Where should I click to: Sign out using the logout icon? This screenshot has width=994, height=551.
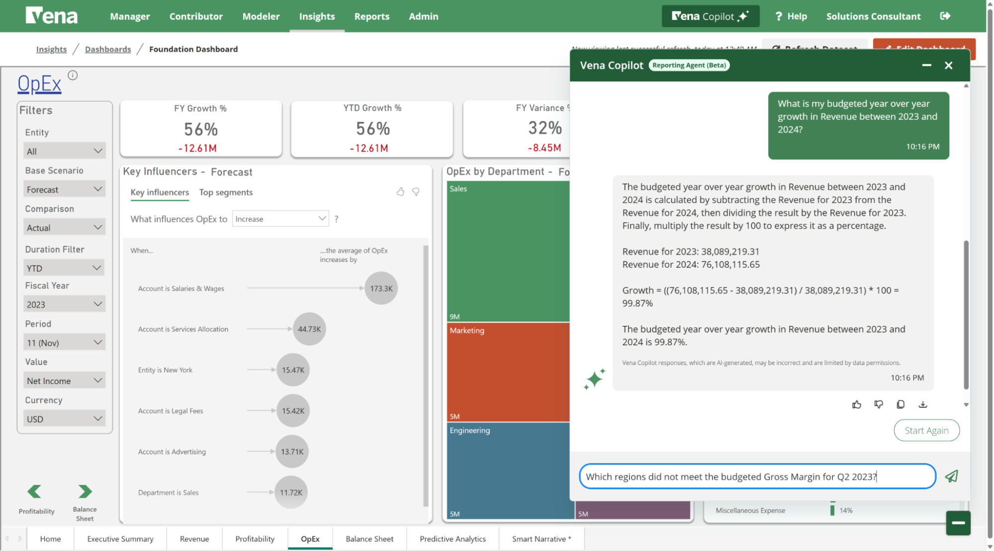point(945,16)
